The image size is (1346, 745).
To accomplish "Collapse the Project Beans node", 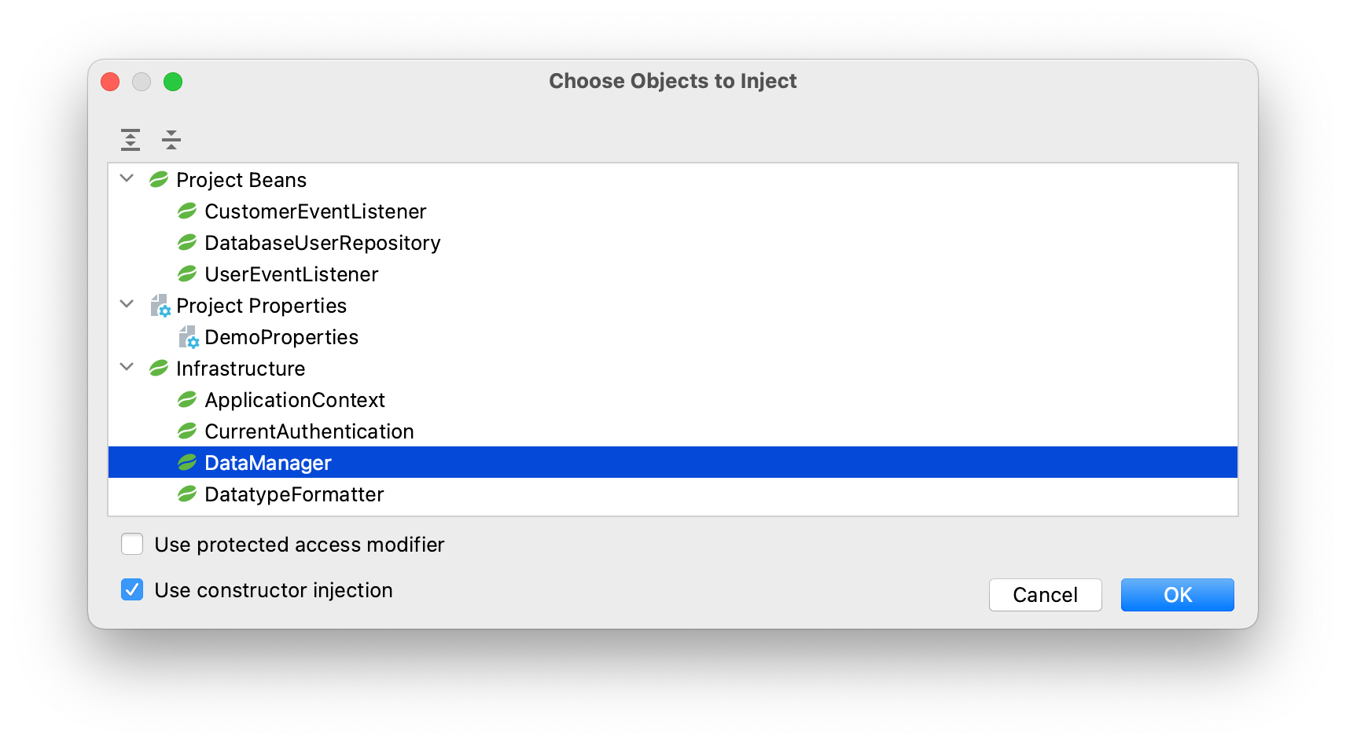I will (127, 178).
